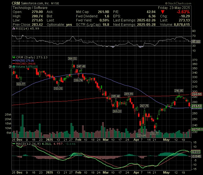
Task: Click the 313.31 low price annotation
Action: [58, 88]
